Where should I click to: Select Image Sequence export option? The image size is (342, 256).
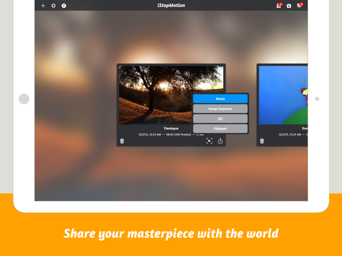[220, 109]
